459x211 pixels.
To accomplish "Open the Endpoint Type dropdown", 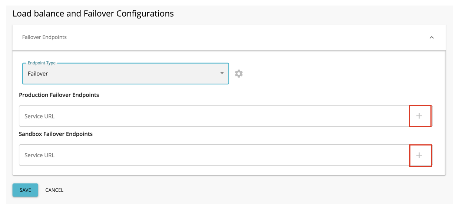I will [x=125, y=74].
